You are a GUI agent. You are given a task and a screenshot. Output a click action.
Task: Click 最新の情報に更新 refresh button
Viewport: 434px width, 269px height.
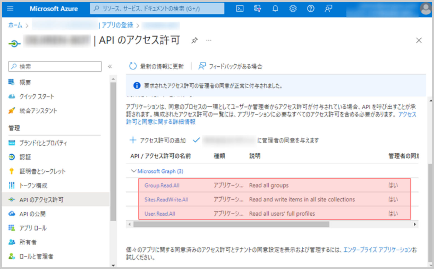pyautogui.click(x=157, y=66)
